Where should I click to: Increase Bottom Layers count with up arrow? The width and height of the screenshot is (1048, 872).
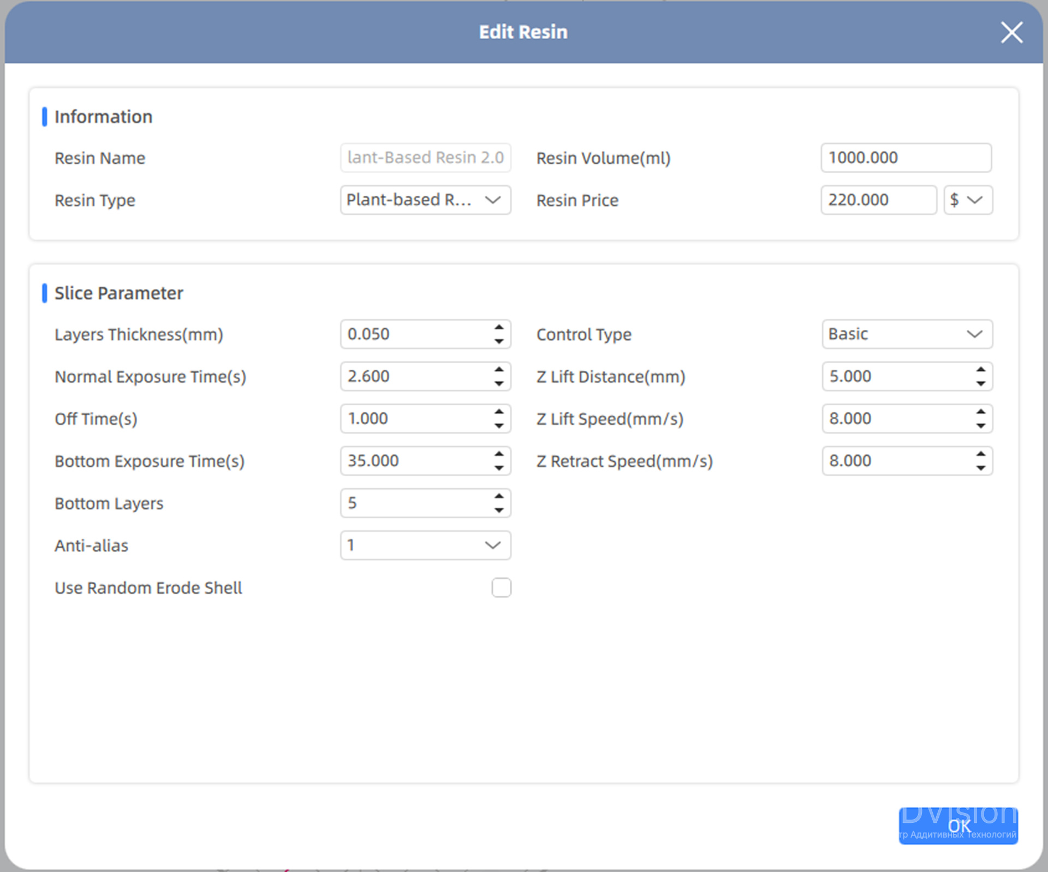tap(498, 496)
